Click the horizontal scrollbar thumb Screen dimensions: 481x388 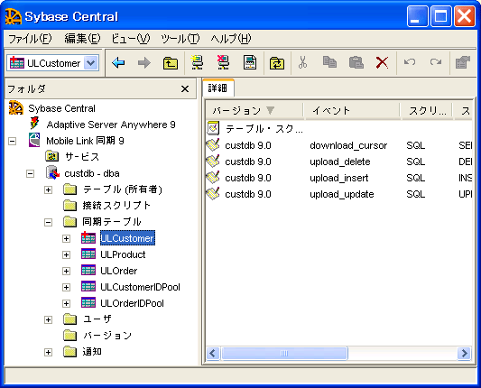(284, 353)
